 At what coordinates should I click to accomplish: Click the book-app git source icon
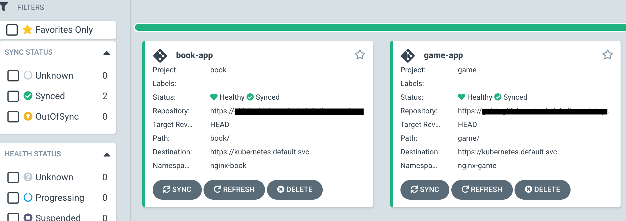pyautogui.click(x=160, y=56)
